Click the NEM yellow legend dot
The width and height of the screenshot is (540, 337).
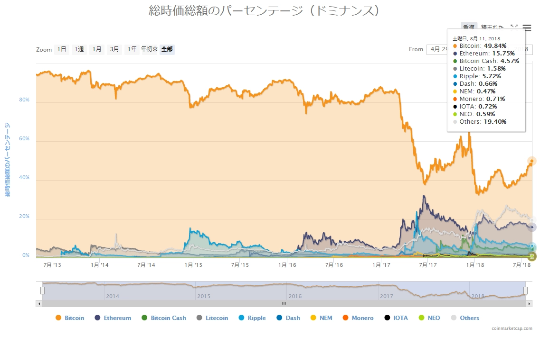(313, 318)
